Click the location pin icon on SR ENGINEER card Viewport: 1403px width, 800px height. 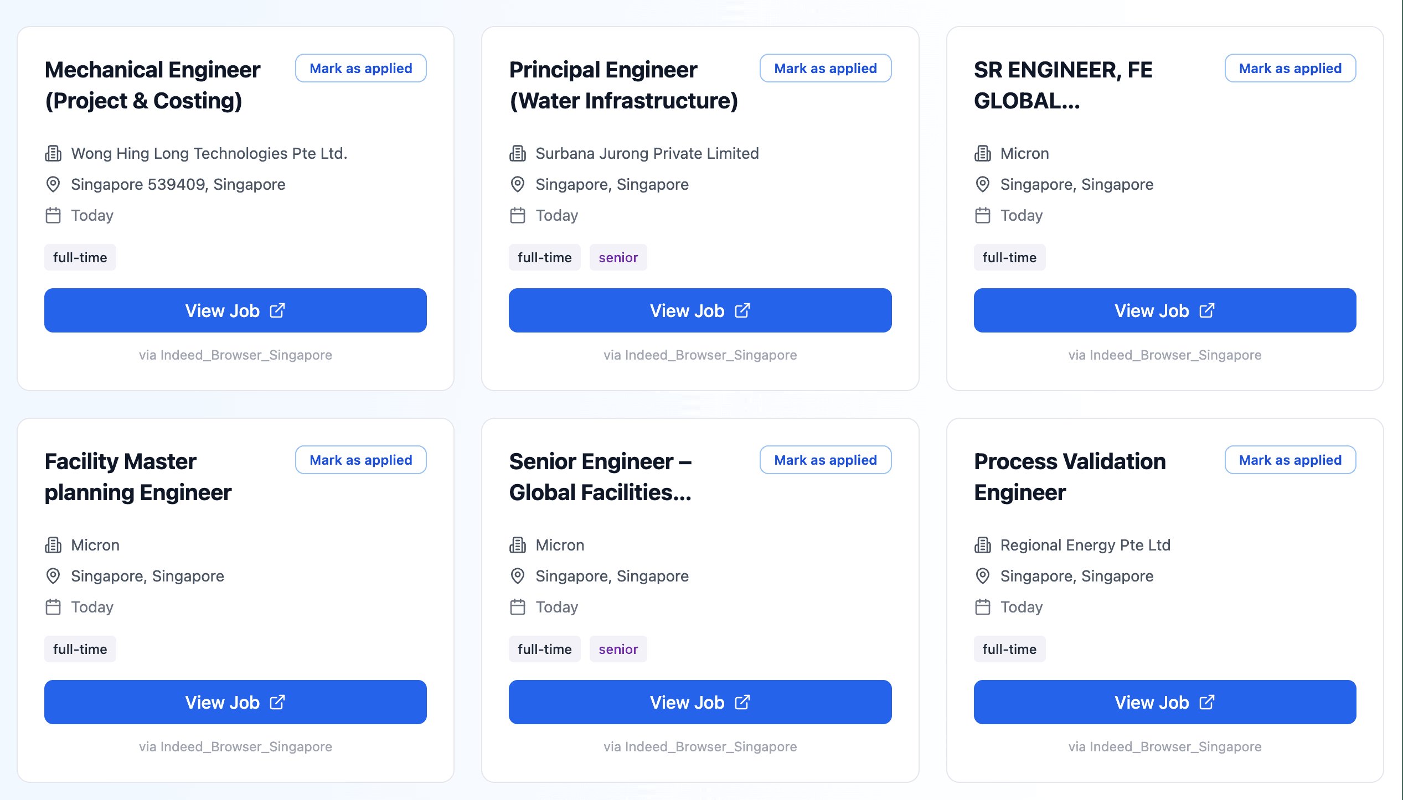coord(983,184)
